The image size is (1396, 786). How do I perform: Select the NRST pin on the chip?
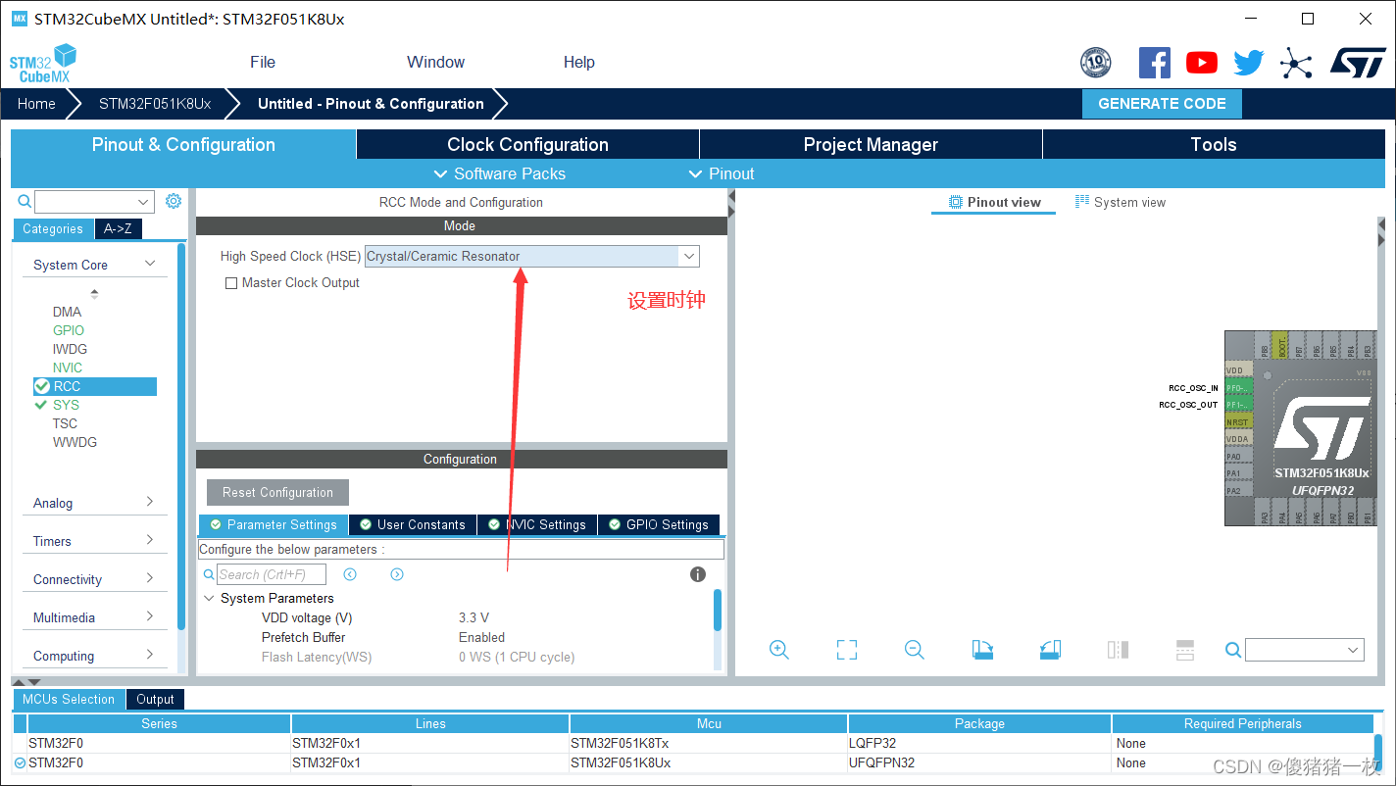point(1237,422)
